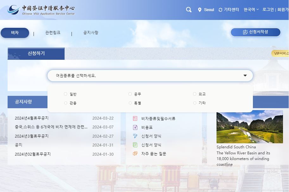Open the 비자종류및필수서류 link

click(158, 119)
